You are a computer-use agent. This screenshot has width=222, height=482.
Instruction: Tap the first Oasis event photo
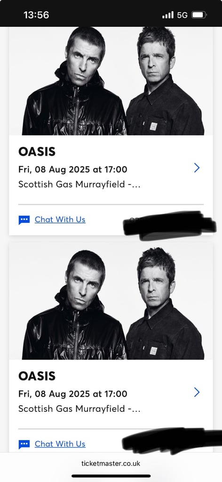[x=111, y=81]
